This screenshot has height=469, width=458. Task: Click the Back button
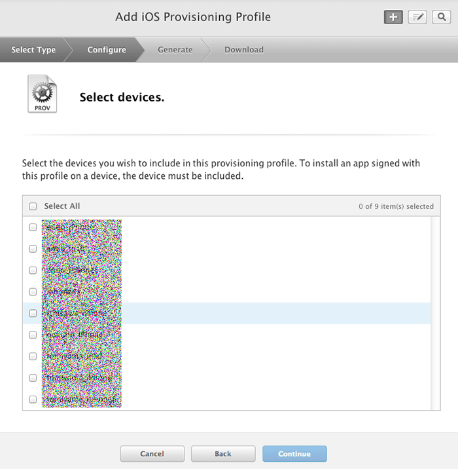[223, 454]
